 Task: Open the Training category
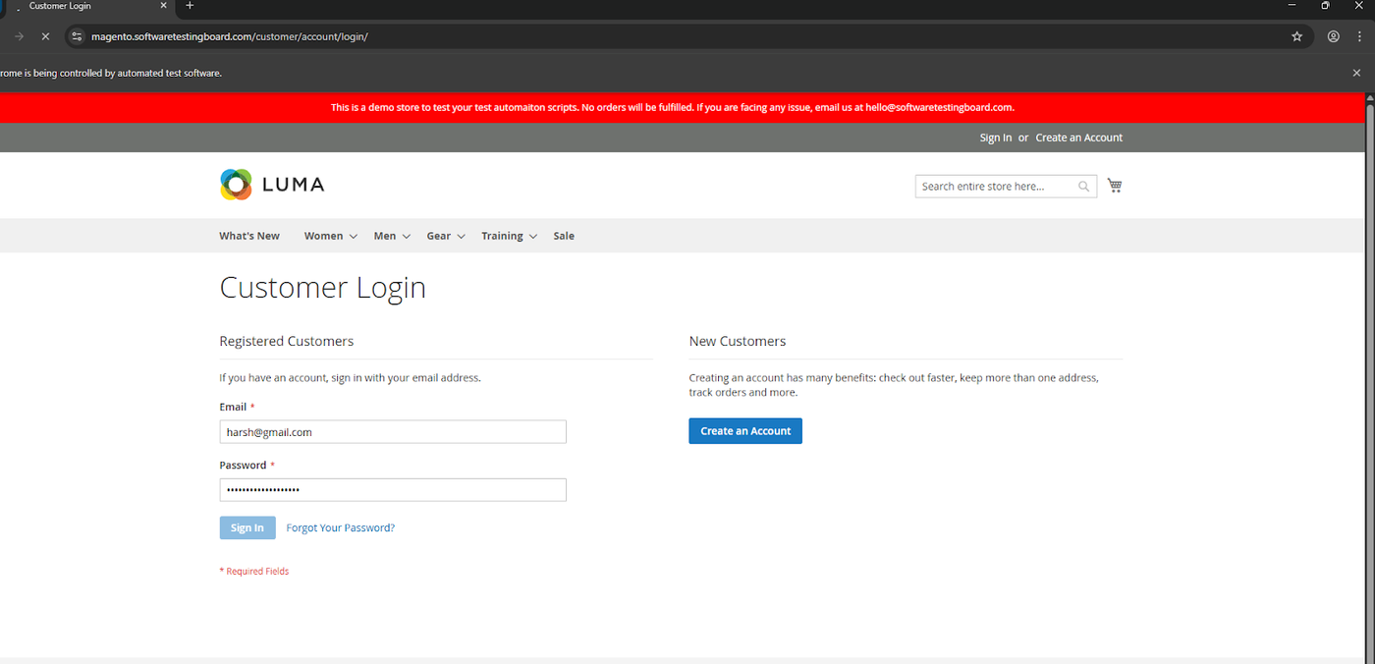pos(502,236)
